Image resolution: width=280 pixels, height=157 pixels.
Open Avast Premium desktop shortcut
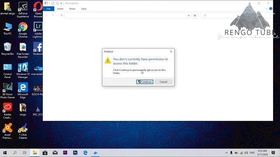7,131
